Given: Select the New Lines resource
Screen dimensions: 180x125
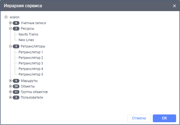Looking at the screenshot, I should pyautogui.click(x=26, y=40).
